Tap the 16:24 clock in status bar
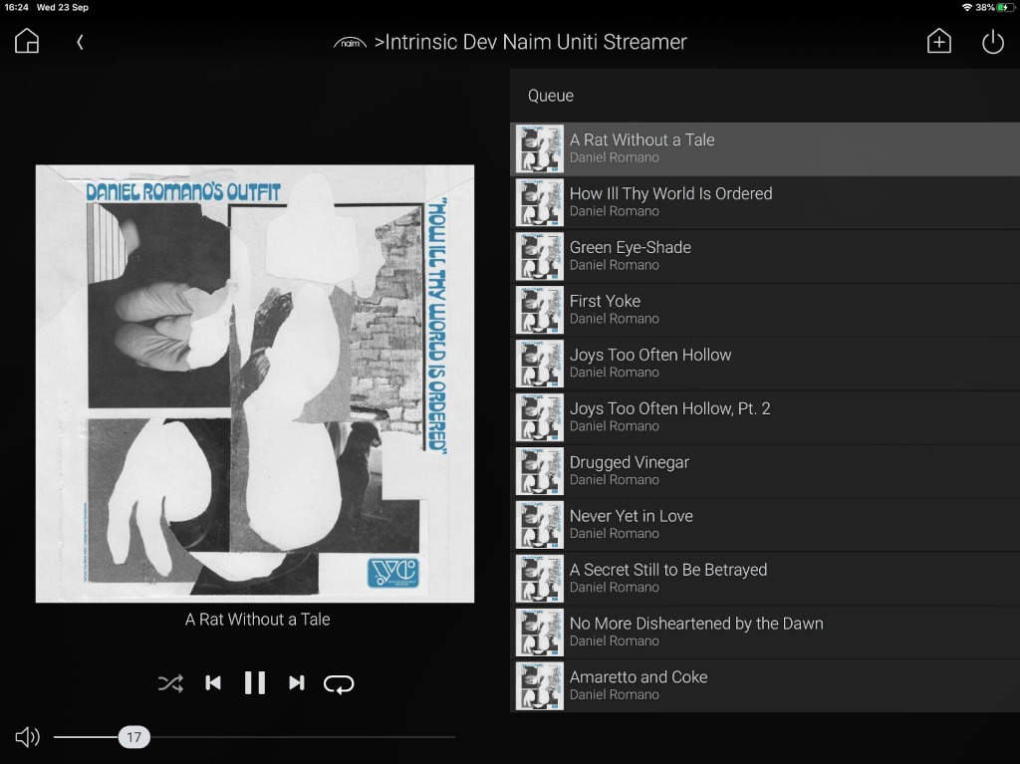This screenshot has height=764, width=1020. point(16,7)
